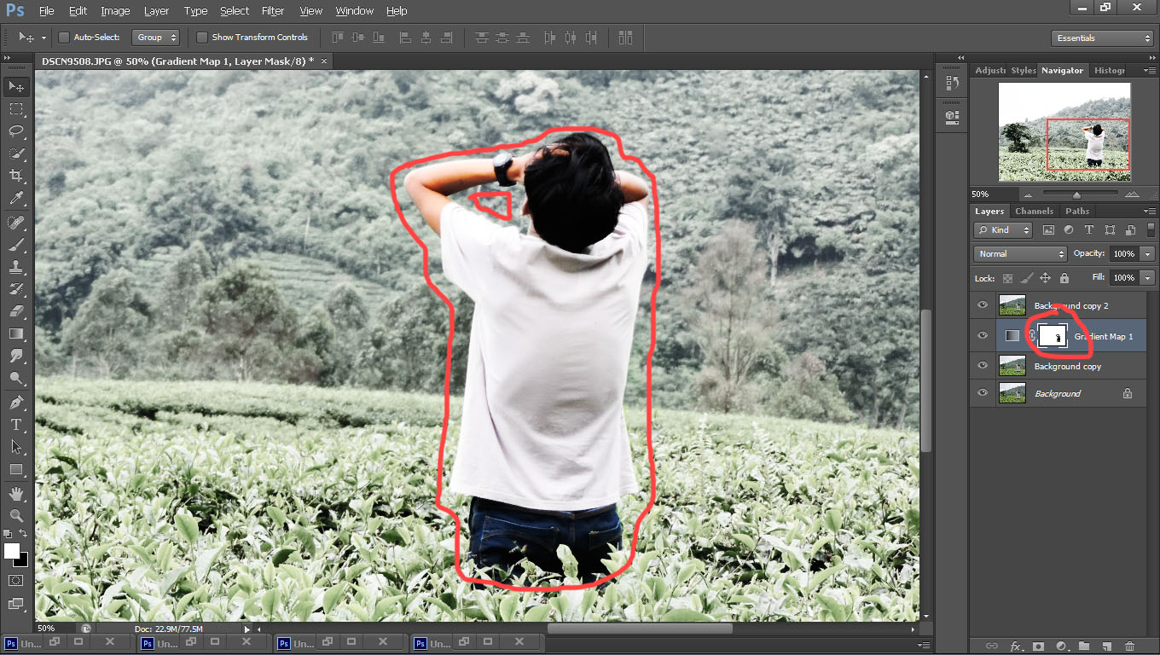
Task: Click the Add layer mask icon in Layers panel
Action: click(1038, 646)
